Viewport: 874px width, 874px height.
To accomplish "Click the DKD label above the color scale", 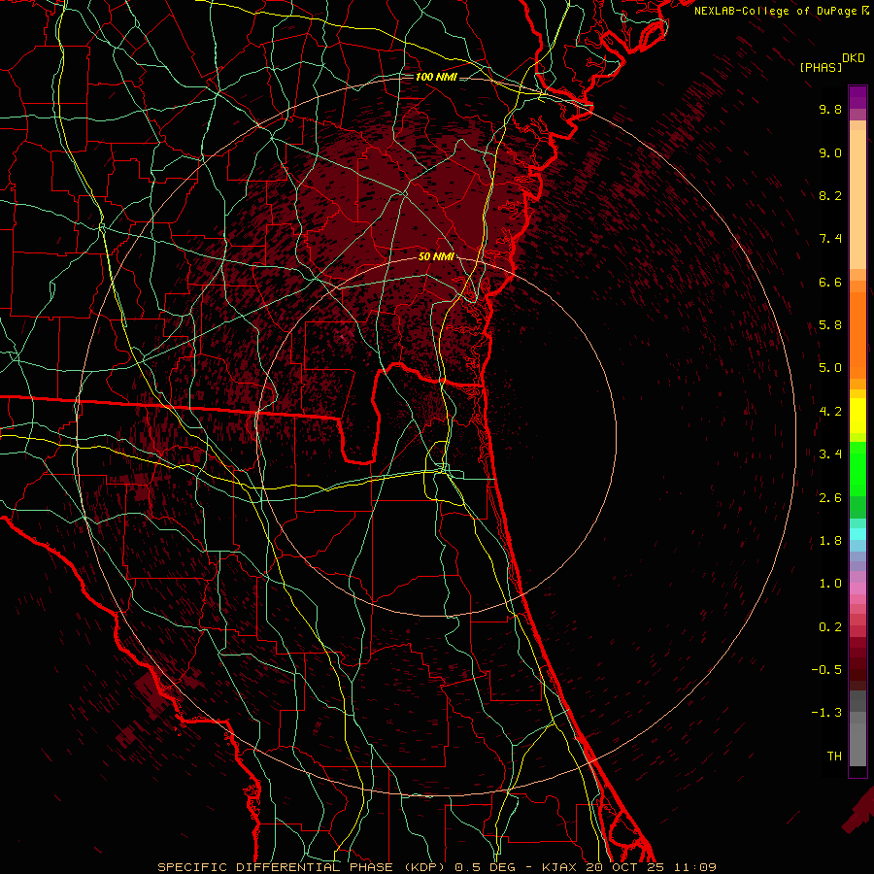I will (854, 58).
